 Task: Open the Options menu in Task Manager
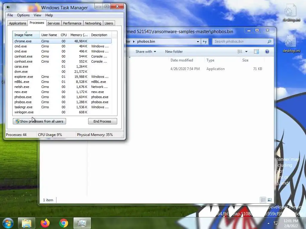(23, 15)
